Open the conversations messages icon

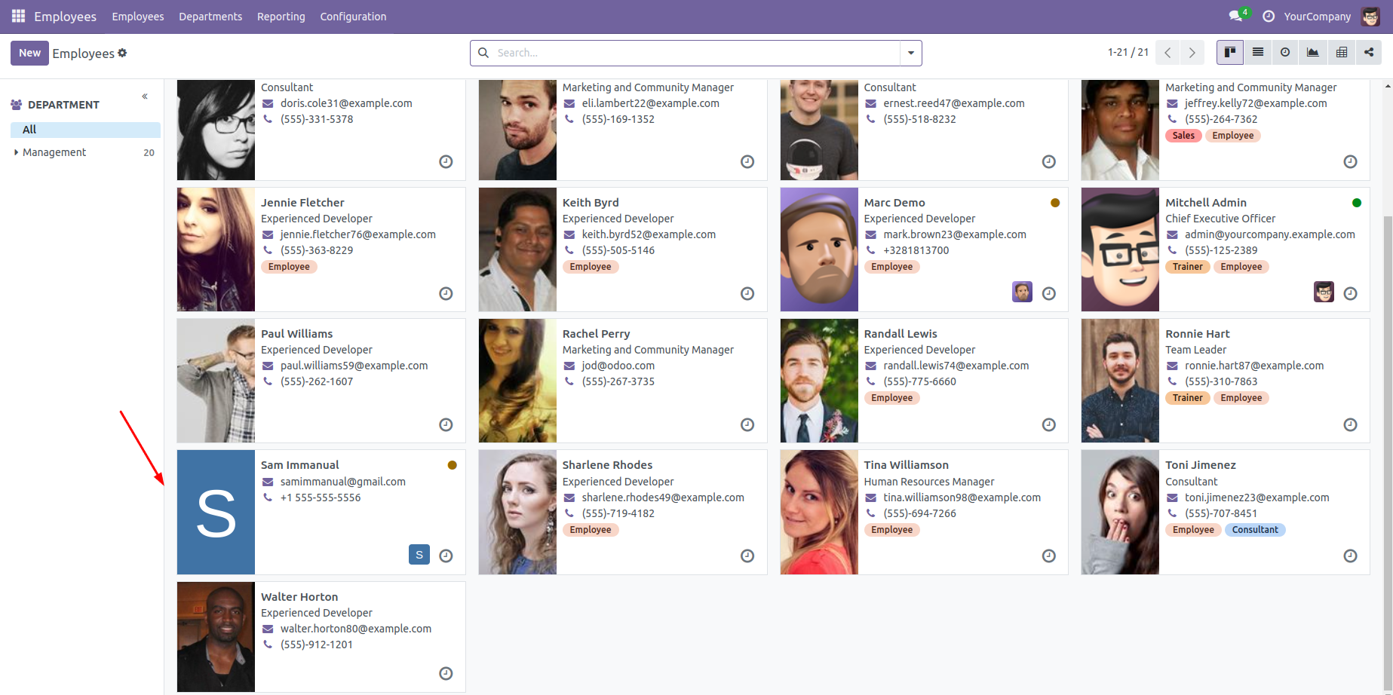pyautogui.click(x=1235, y=16)
